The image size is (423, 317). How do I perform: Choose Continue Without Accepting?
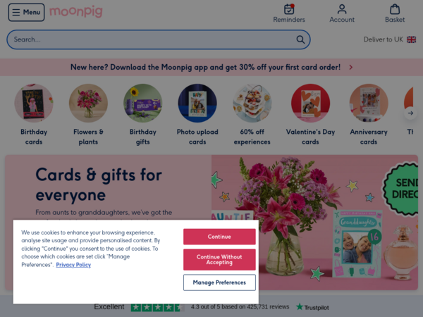pyautogui.click(x=219, y=259)
